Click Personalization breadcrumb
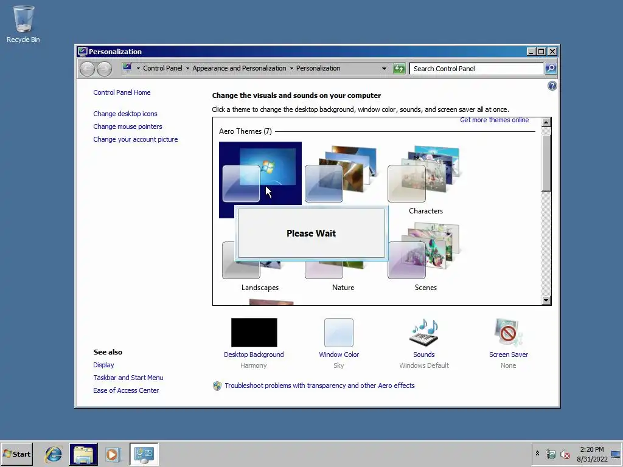The width and height of the screenshot is (623, 467). (x=318, y=68)
